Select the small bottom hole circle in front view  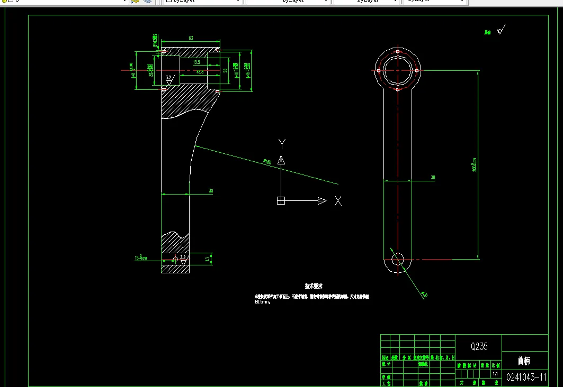(x=397, y=259)
